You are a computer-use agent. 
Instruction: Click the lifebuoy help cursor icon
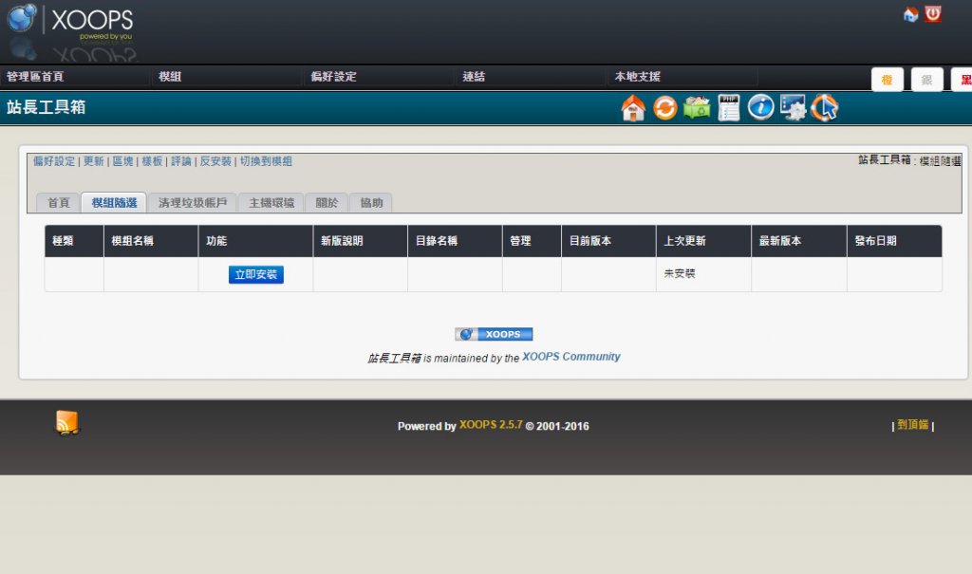(824, 108)
